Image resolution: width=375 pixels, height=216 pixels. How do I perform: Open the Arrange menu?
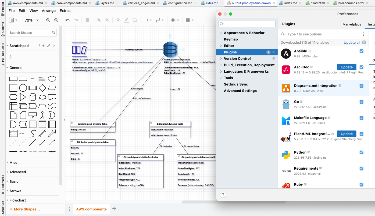point(49,11)
